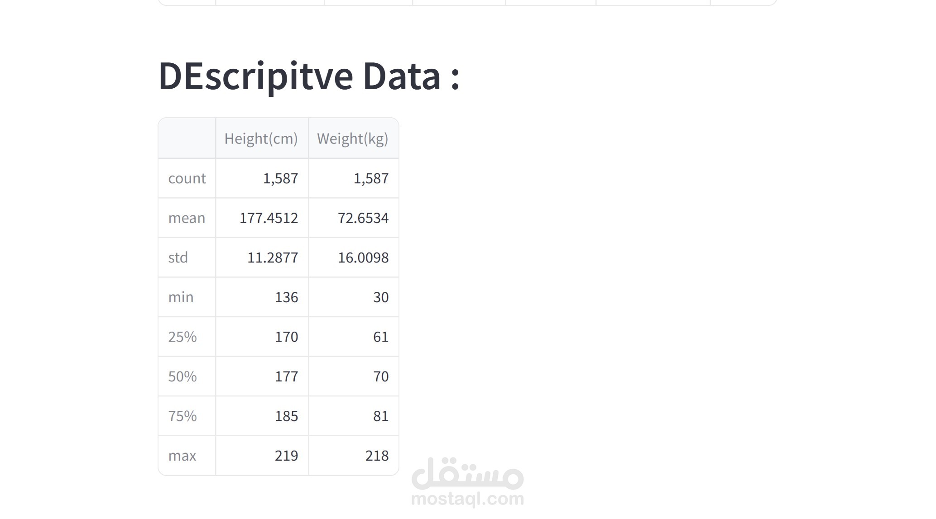Select the 50% row label
This screenshot has width=936, height=519.
point(182,376)
